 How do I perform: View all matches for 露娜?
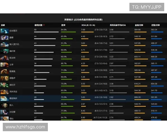click(11, 37)
